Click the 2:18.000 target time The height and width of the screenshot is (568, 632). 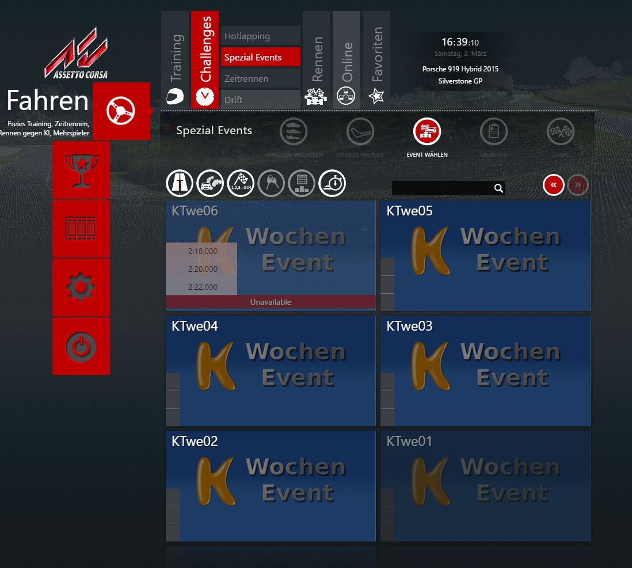[203, 251]
